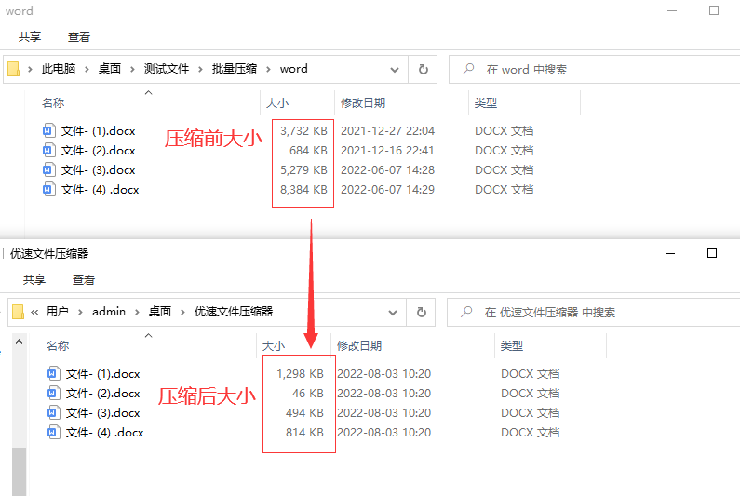Click docx icon of 46 KB file
Screen dimensions: 740x496
53,393
